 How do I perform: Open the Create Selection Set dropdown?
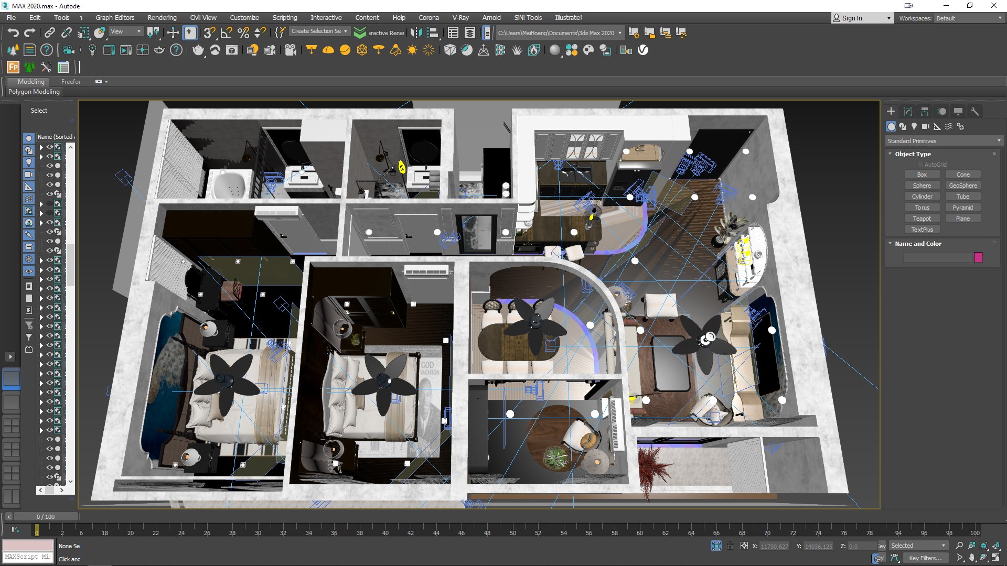[319, 31]
